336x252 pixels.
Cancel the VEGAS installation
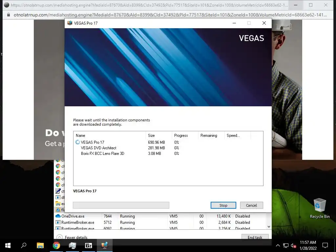coord(251,205)
